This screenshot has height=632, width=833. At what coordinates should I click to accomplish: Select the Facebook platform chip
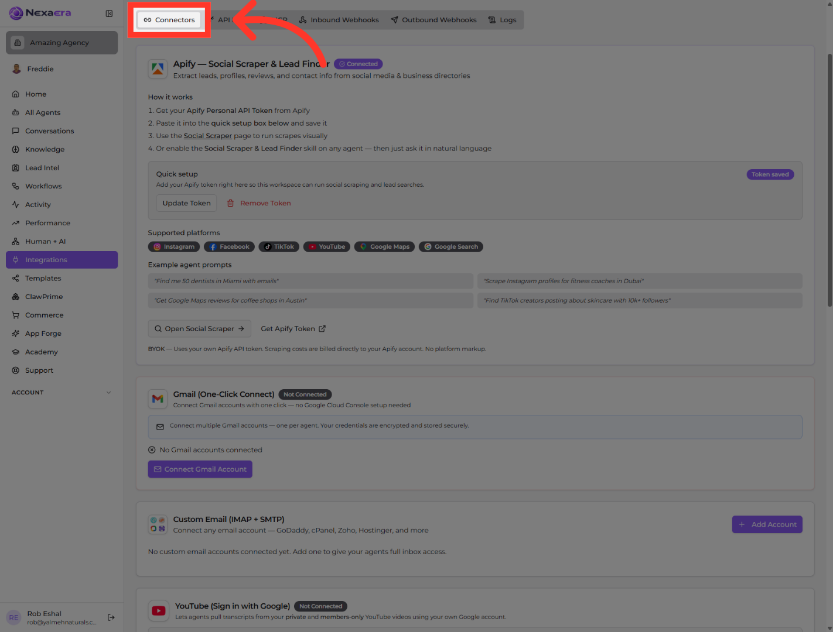click(x=230, y=247)
